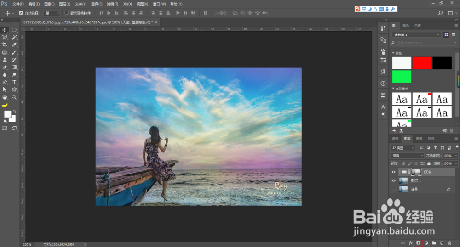Switch to the 通道 tab

pos(419,139)
